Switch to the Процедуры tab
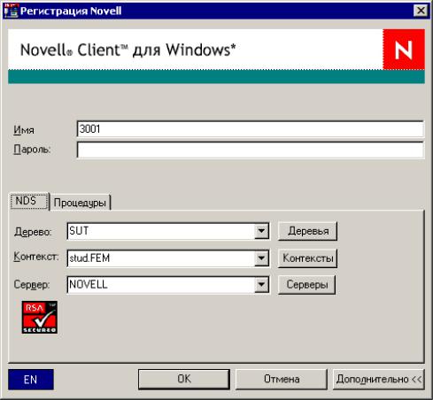 point(81,203)
